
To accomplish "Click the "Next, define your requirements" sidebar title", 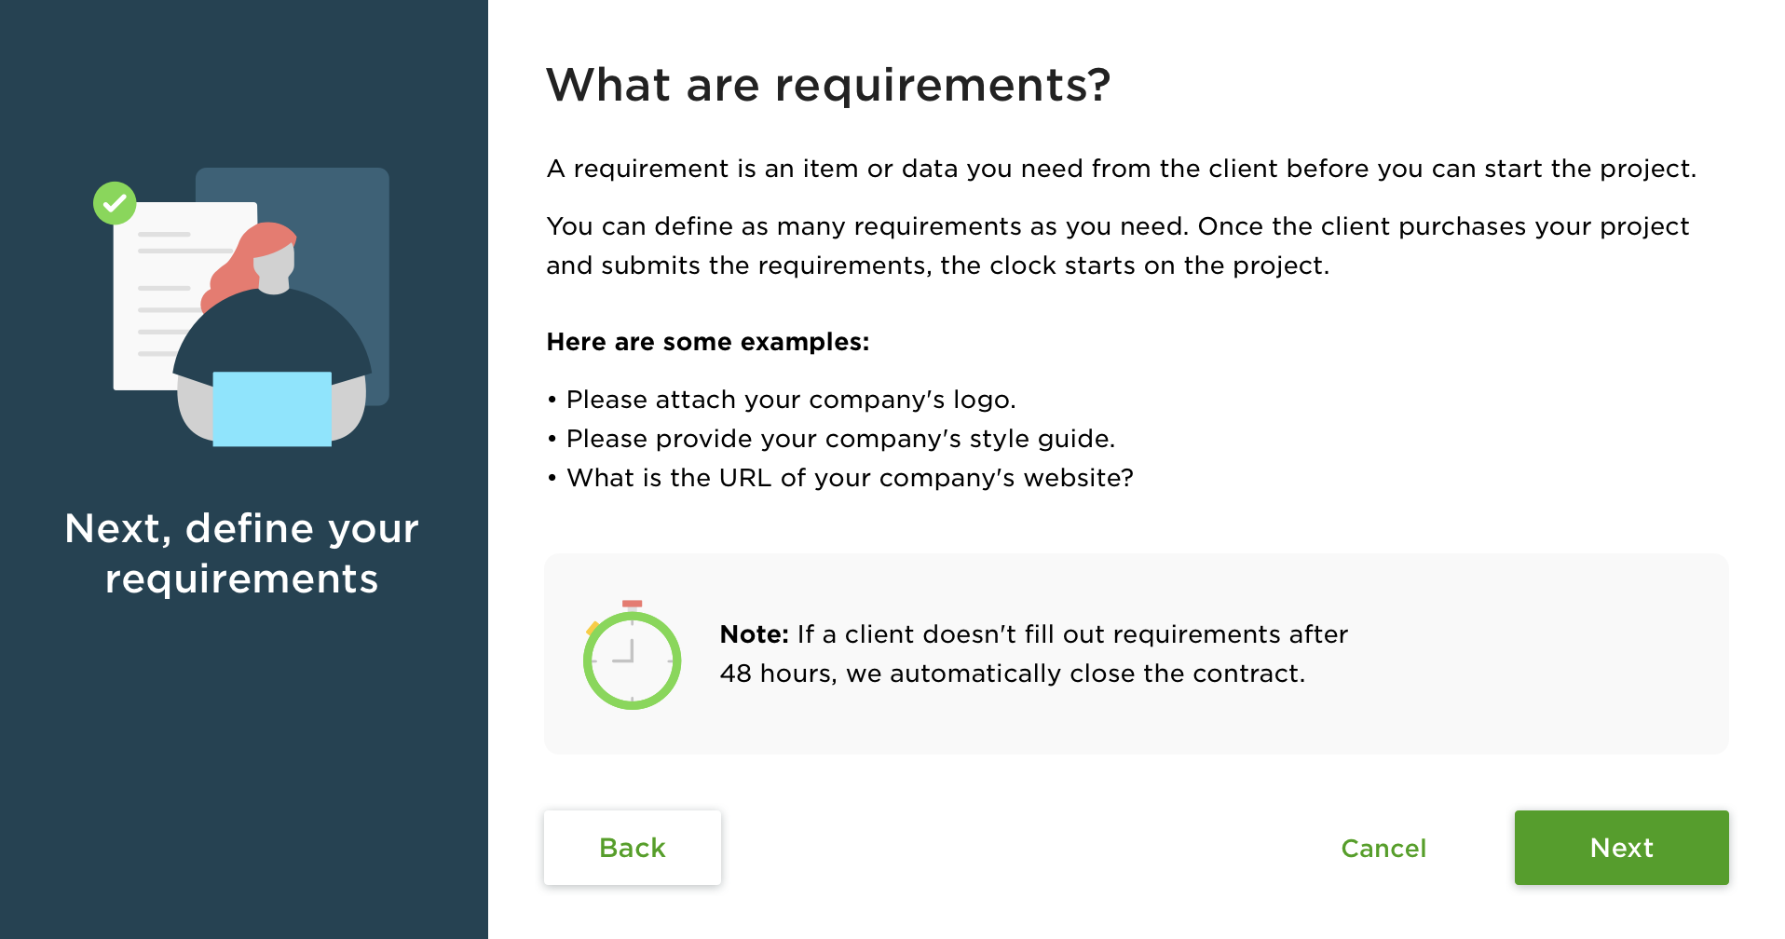I will (242, 553).
